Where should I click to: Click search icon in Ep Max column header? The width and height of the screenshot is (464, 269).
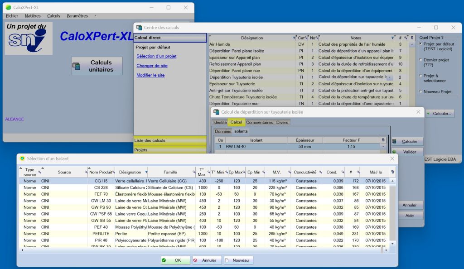coord(244,172)
